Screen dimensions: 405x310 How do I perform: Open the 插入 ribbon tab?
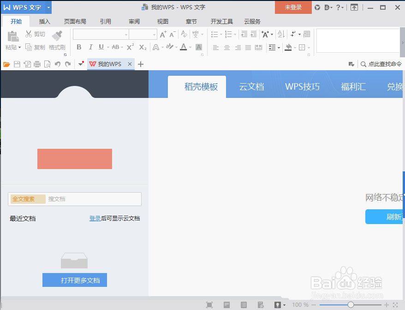44,21
